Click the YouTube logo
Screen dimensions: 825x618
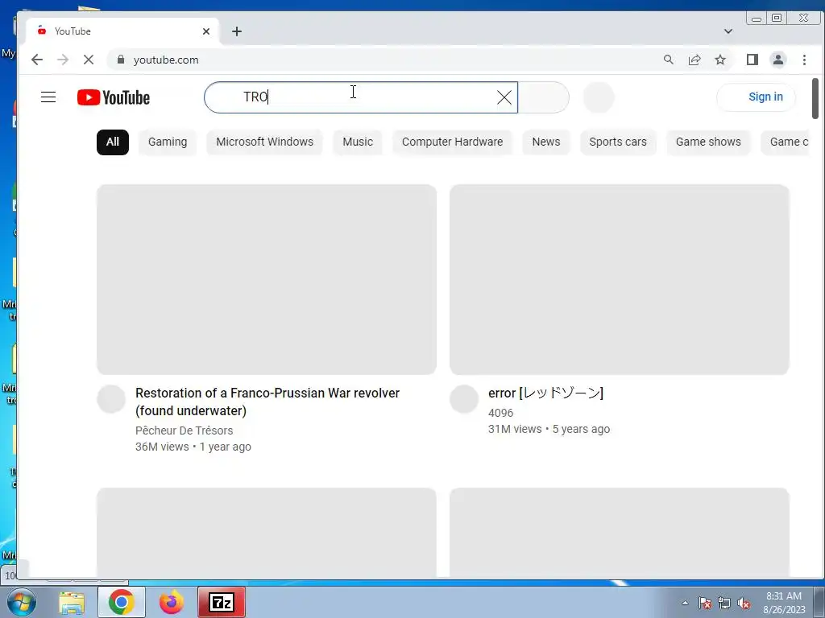point(114,97)
